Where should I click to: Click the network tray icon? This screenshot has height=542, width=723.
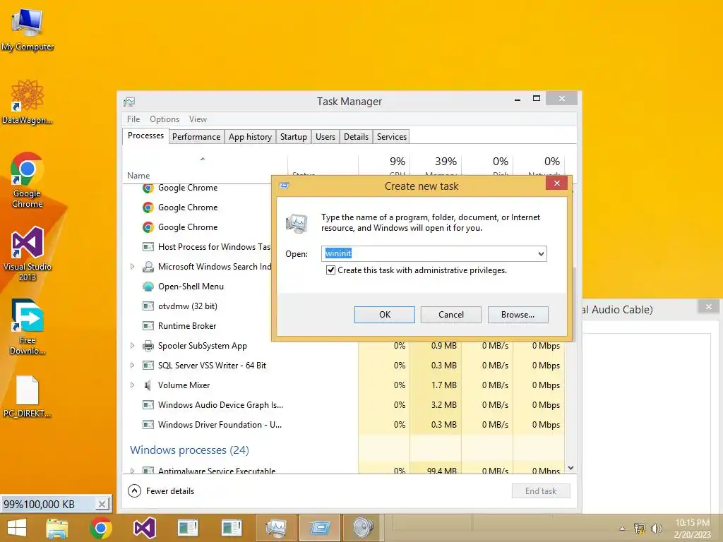click(640, 529)
